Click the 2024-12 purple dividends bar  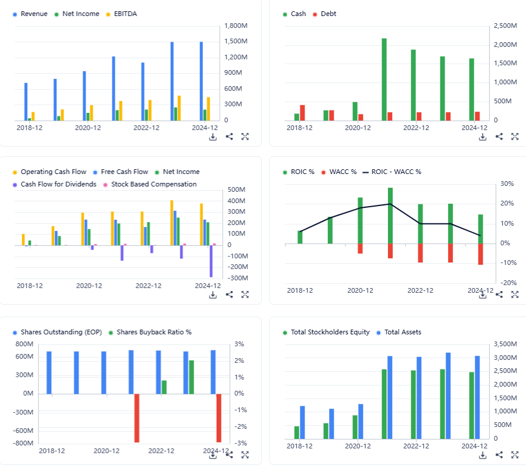pyautogui.click(x=211, y=261)
